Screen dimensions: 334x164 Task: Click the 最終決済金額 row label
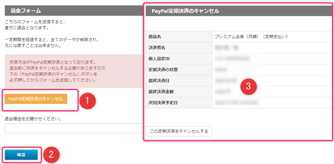pyautogui.click(x=161, y=92)
